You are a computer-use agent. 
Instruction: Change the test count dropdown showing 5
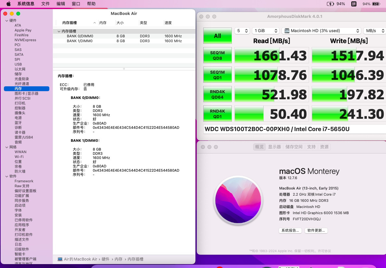[242, 30]
